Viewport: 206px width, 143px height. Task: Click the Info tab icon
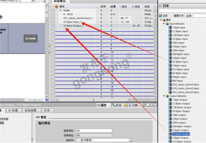point(114,105)
